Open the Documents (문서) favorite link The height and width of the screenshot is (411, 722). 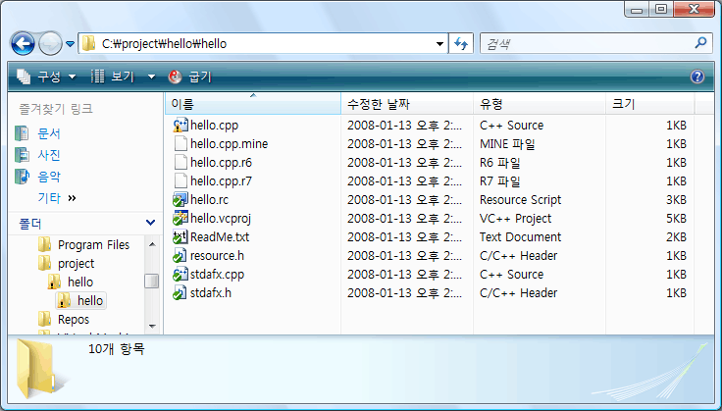tap(49, 133)
